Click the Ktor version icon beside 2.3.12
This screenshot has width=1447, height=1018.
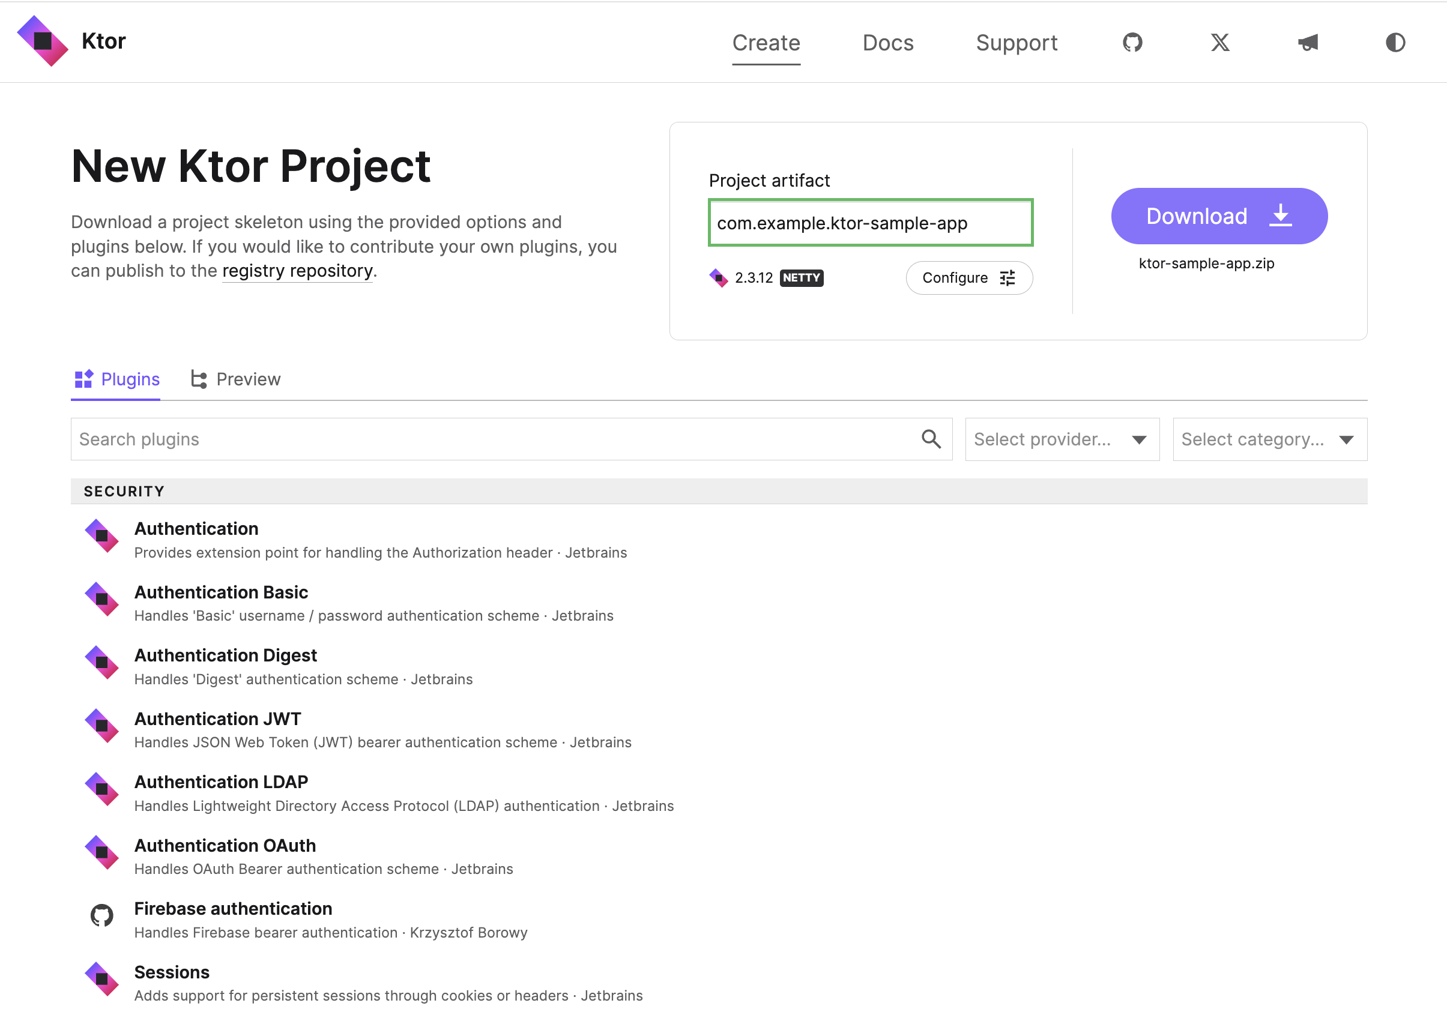(718, 278)
